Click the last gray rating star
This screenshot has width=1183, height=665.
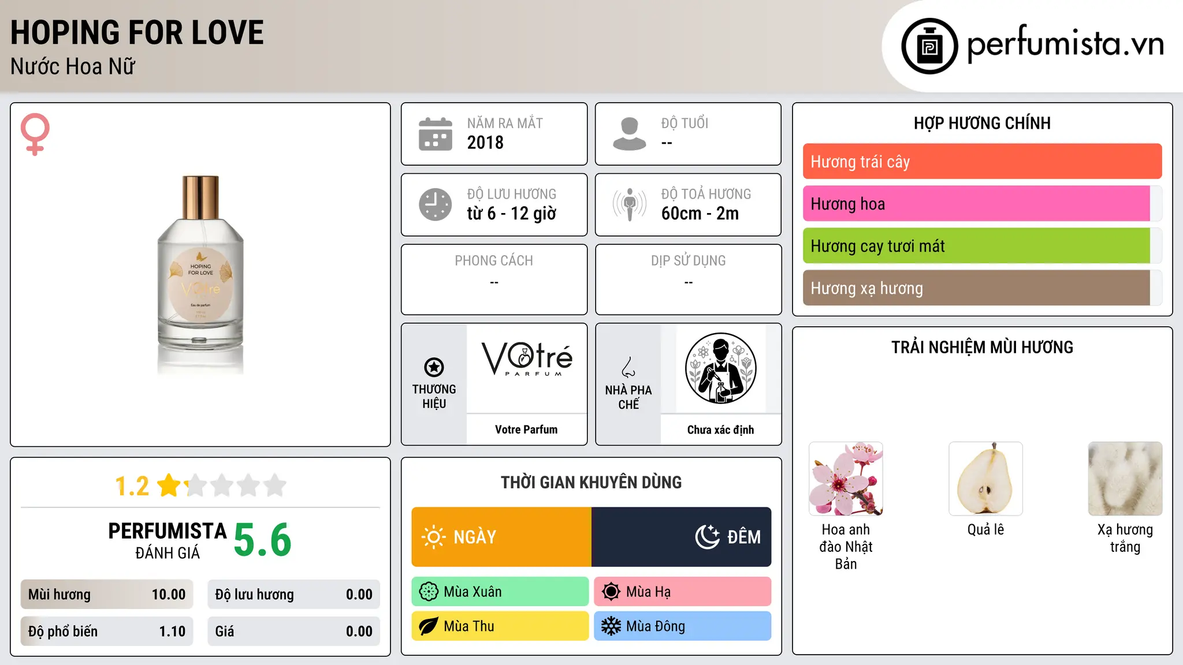pyautogui.click(x=275, y=485)
